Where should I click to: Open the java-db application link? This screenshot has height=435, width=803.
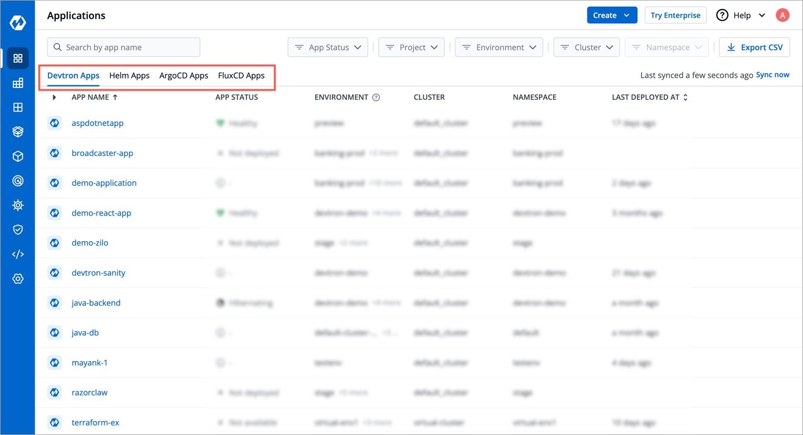[x=85, y=333]
